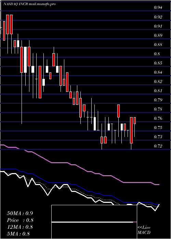Click the 'NASDAQ INCR mail.munafa.pro' chart title

pos(29,4)
